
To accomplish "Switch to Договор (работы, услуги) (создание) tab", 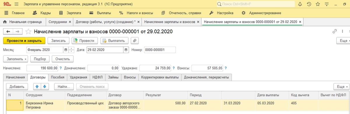I will 105,22.
